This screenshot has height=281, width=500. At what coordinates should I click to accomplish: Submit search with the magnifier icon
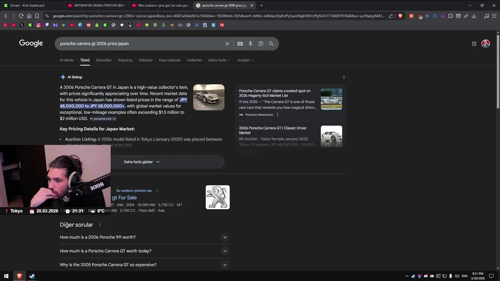pyautogui.click(x=271, y=44)
